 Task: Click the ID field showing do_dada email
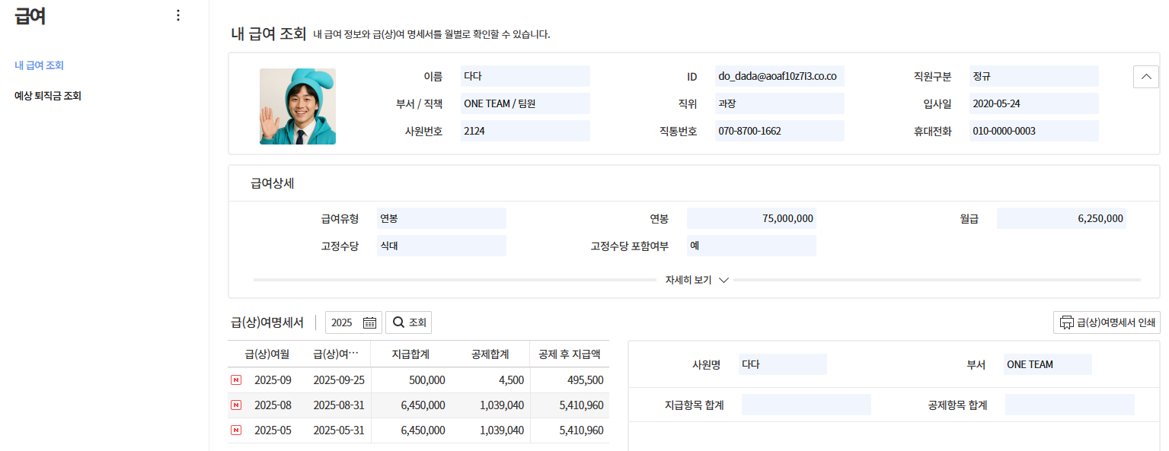[x=779, y=76]
